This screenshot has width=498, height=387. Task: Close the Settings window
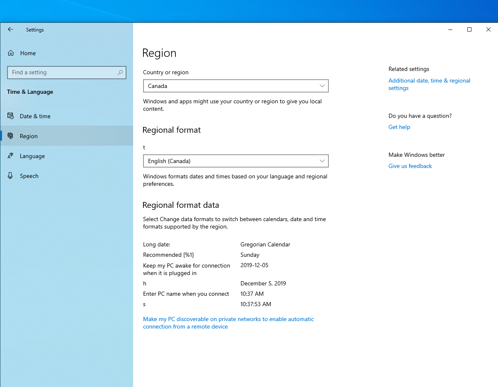[488, 29]
